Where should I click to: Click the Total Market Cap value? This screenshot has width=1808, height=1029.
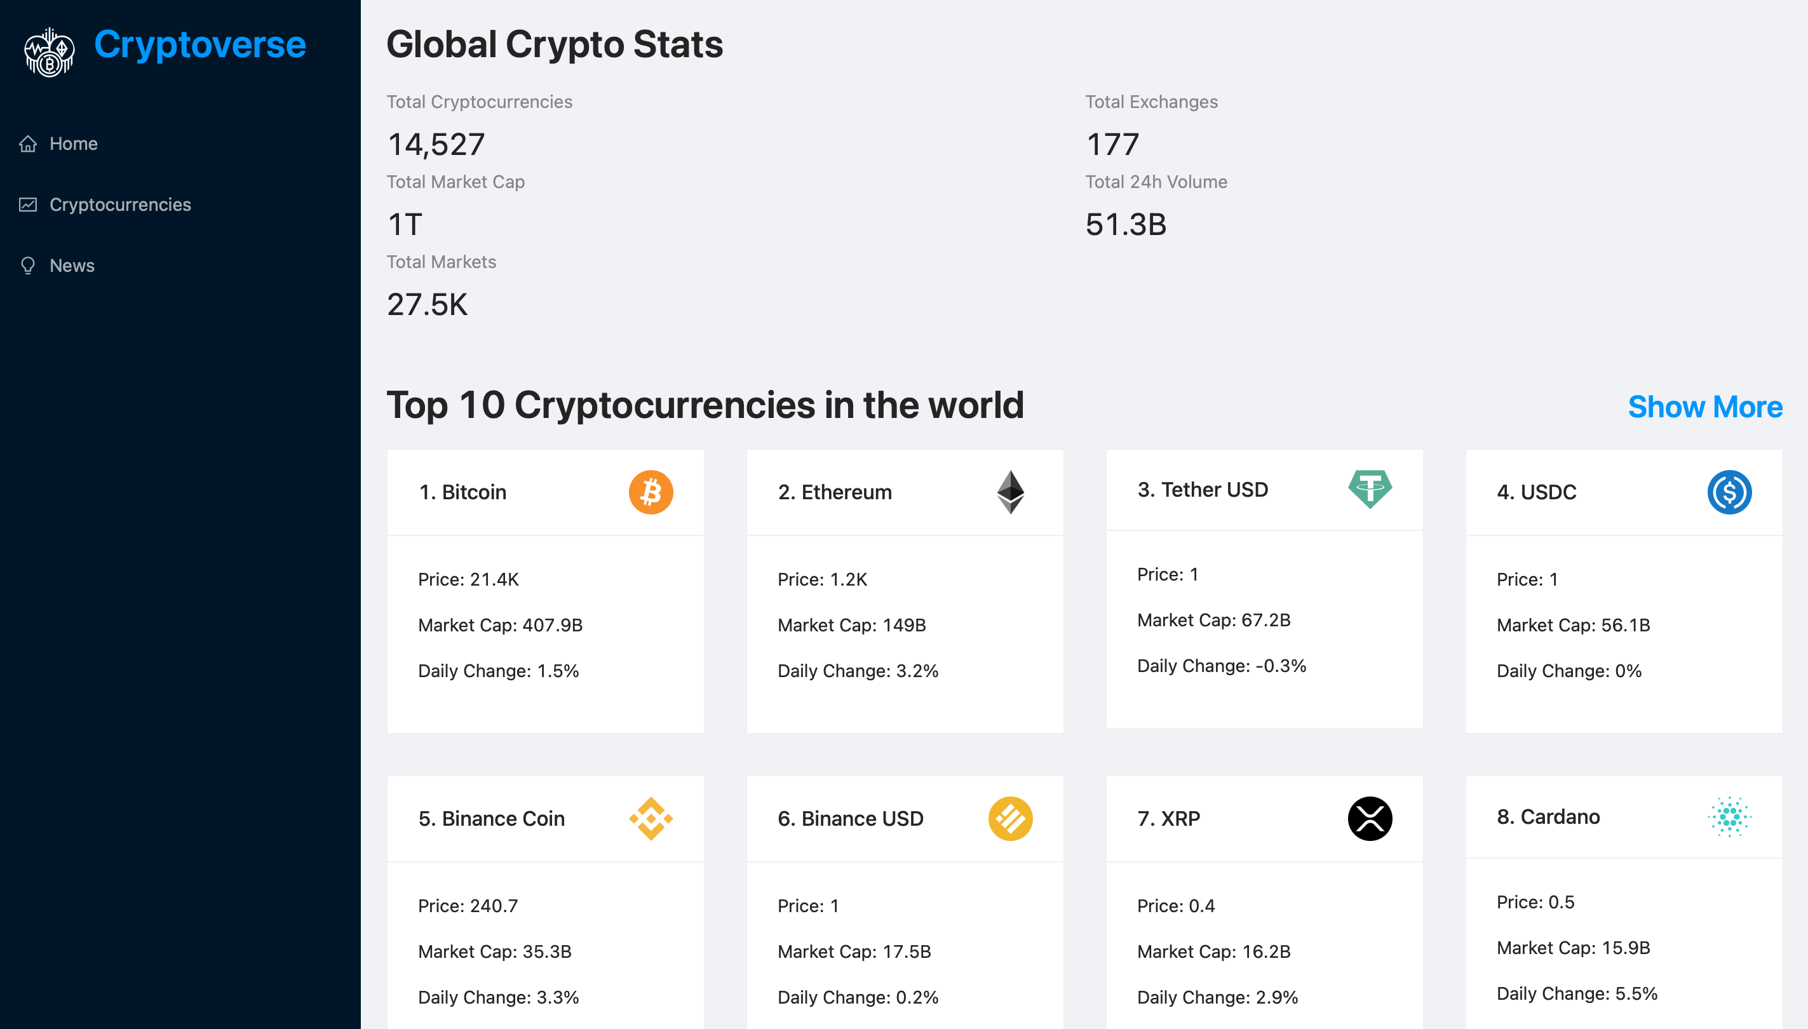(404, 225)
